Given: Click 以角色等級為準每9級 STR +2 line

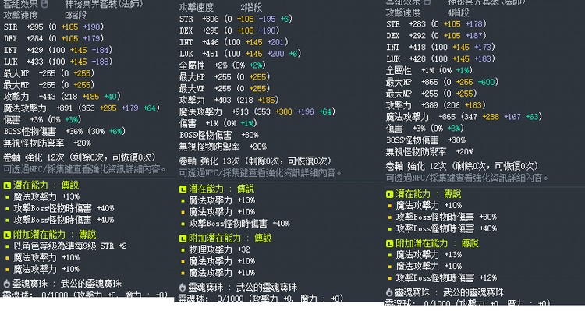Looking at the screenshot, I should (70, 246).
